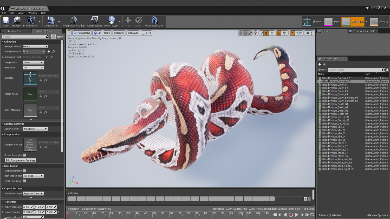Add an Animation Track array element

pyautogui.click(x=47, y=57)
